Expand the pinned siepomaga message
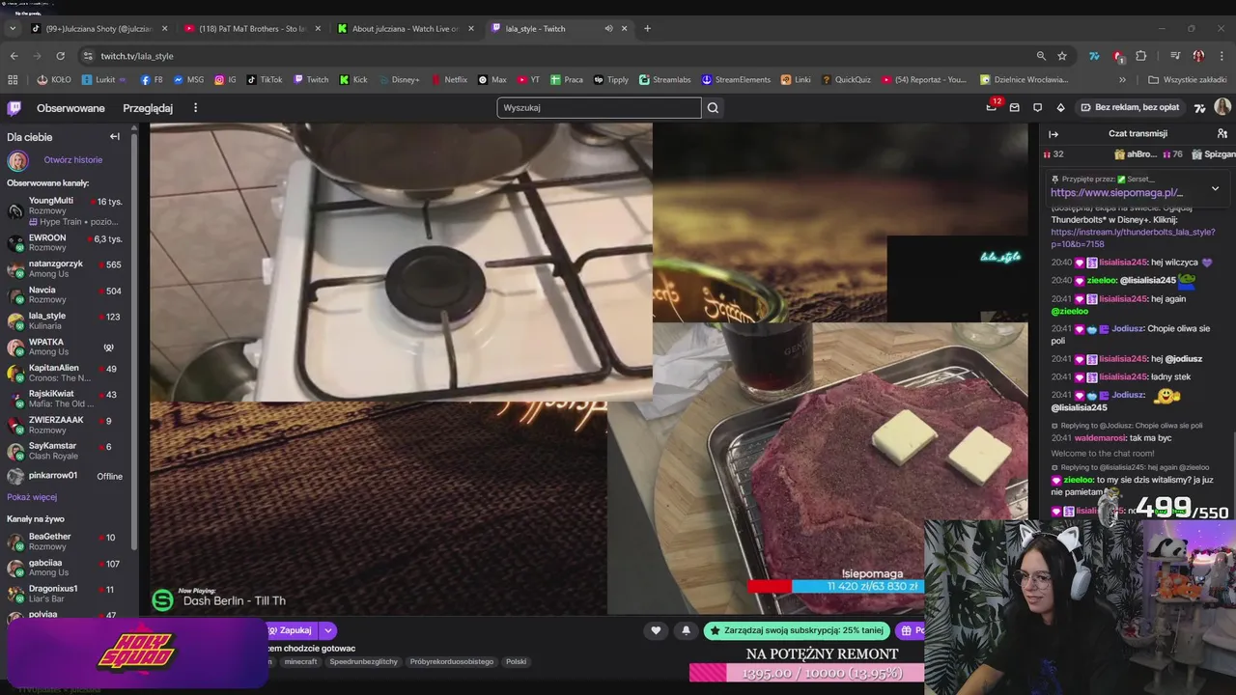The width and height of the screenshot is (1236, 695). click(1215, 188)
